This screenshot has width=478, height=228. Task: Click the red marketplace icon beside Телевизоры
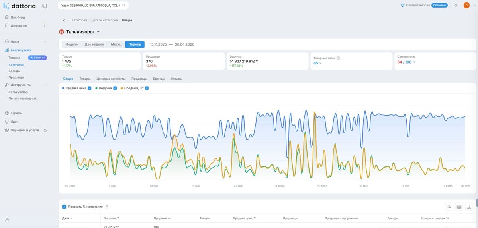pos(61,32)
